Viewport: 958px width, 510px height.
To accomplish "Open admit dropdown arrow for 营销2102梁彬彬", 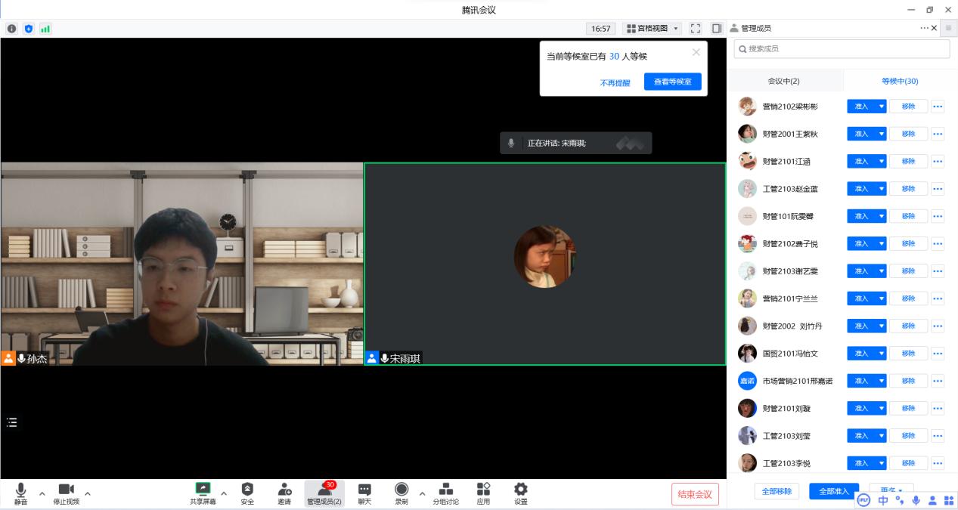I will pyautogui.click(x=881, y=107).
